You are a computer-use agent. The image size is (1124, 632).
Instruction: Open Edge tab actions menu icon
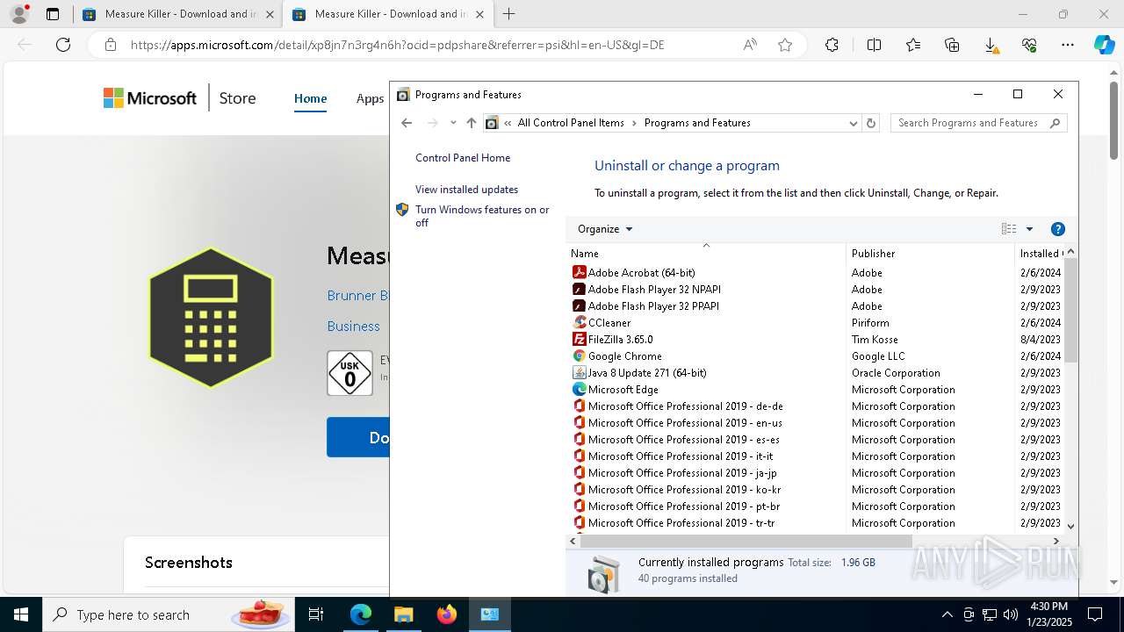[53, 14]
